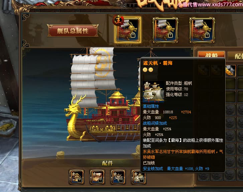The width and height of the screenshot is (243, 192).
Task: Click the flame cannon accessory slot icon
Action: point(97,177)
